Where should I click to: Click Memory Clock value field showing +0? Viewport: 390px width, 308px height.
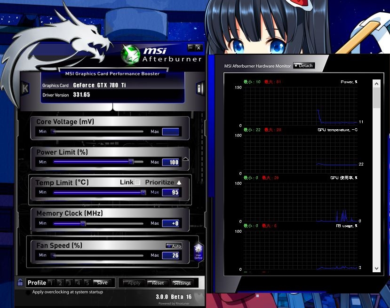171,223
